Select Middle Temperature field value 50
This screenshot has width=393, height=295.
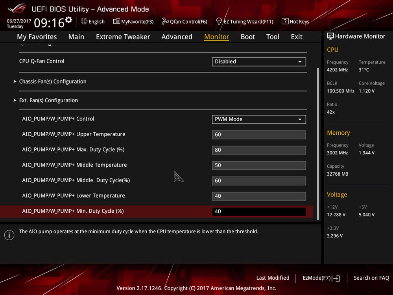[259, 165]
